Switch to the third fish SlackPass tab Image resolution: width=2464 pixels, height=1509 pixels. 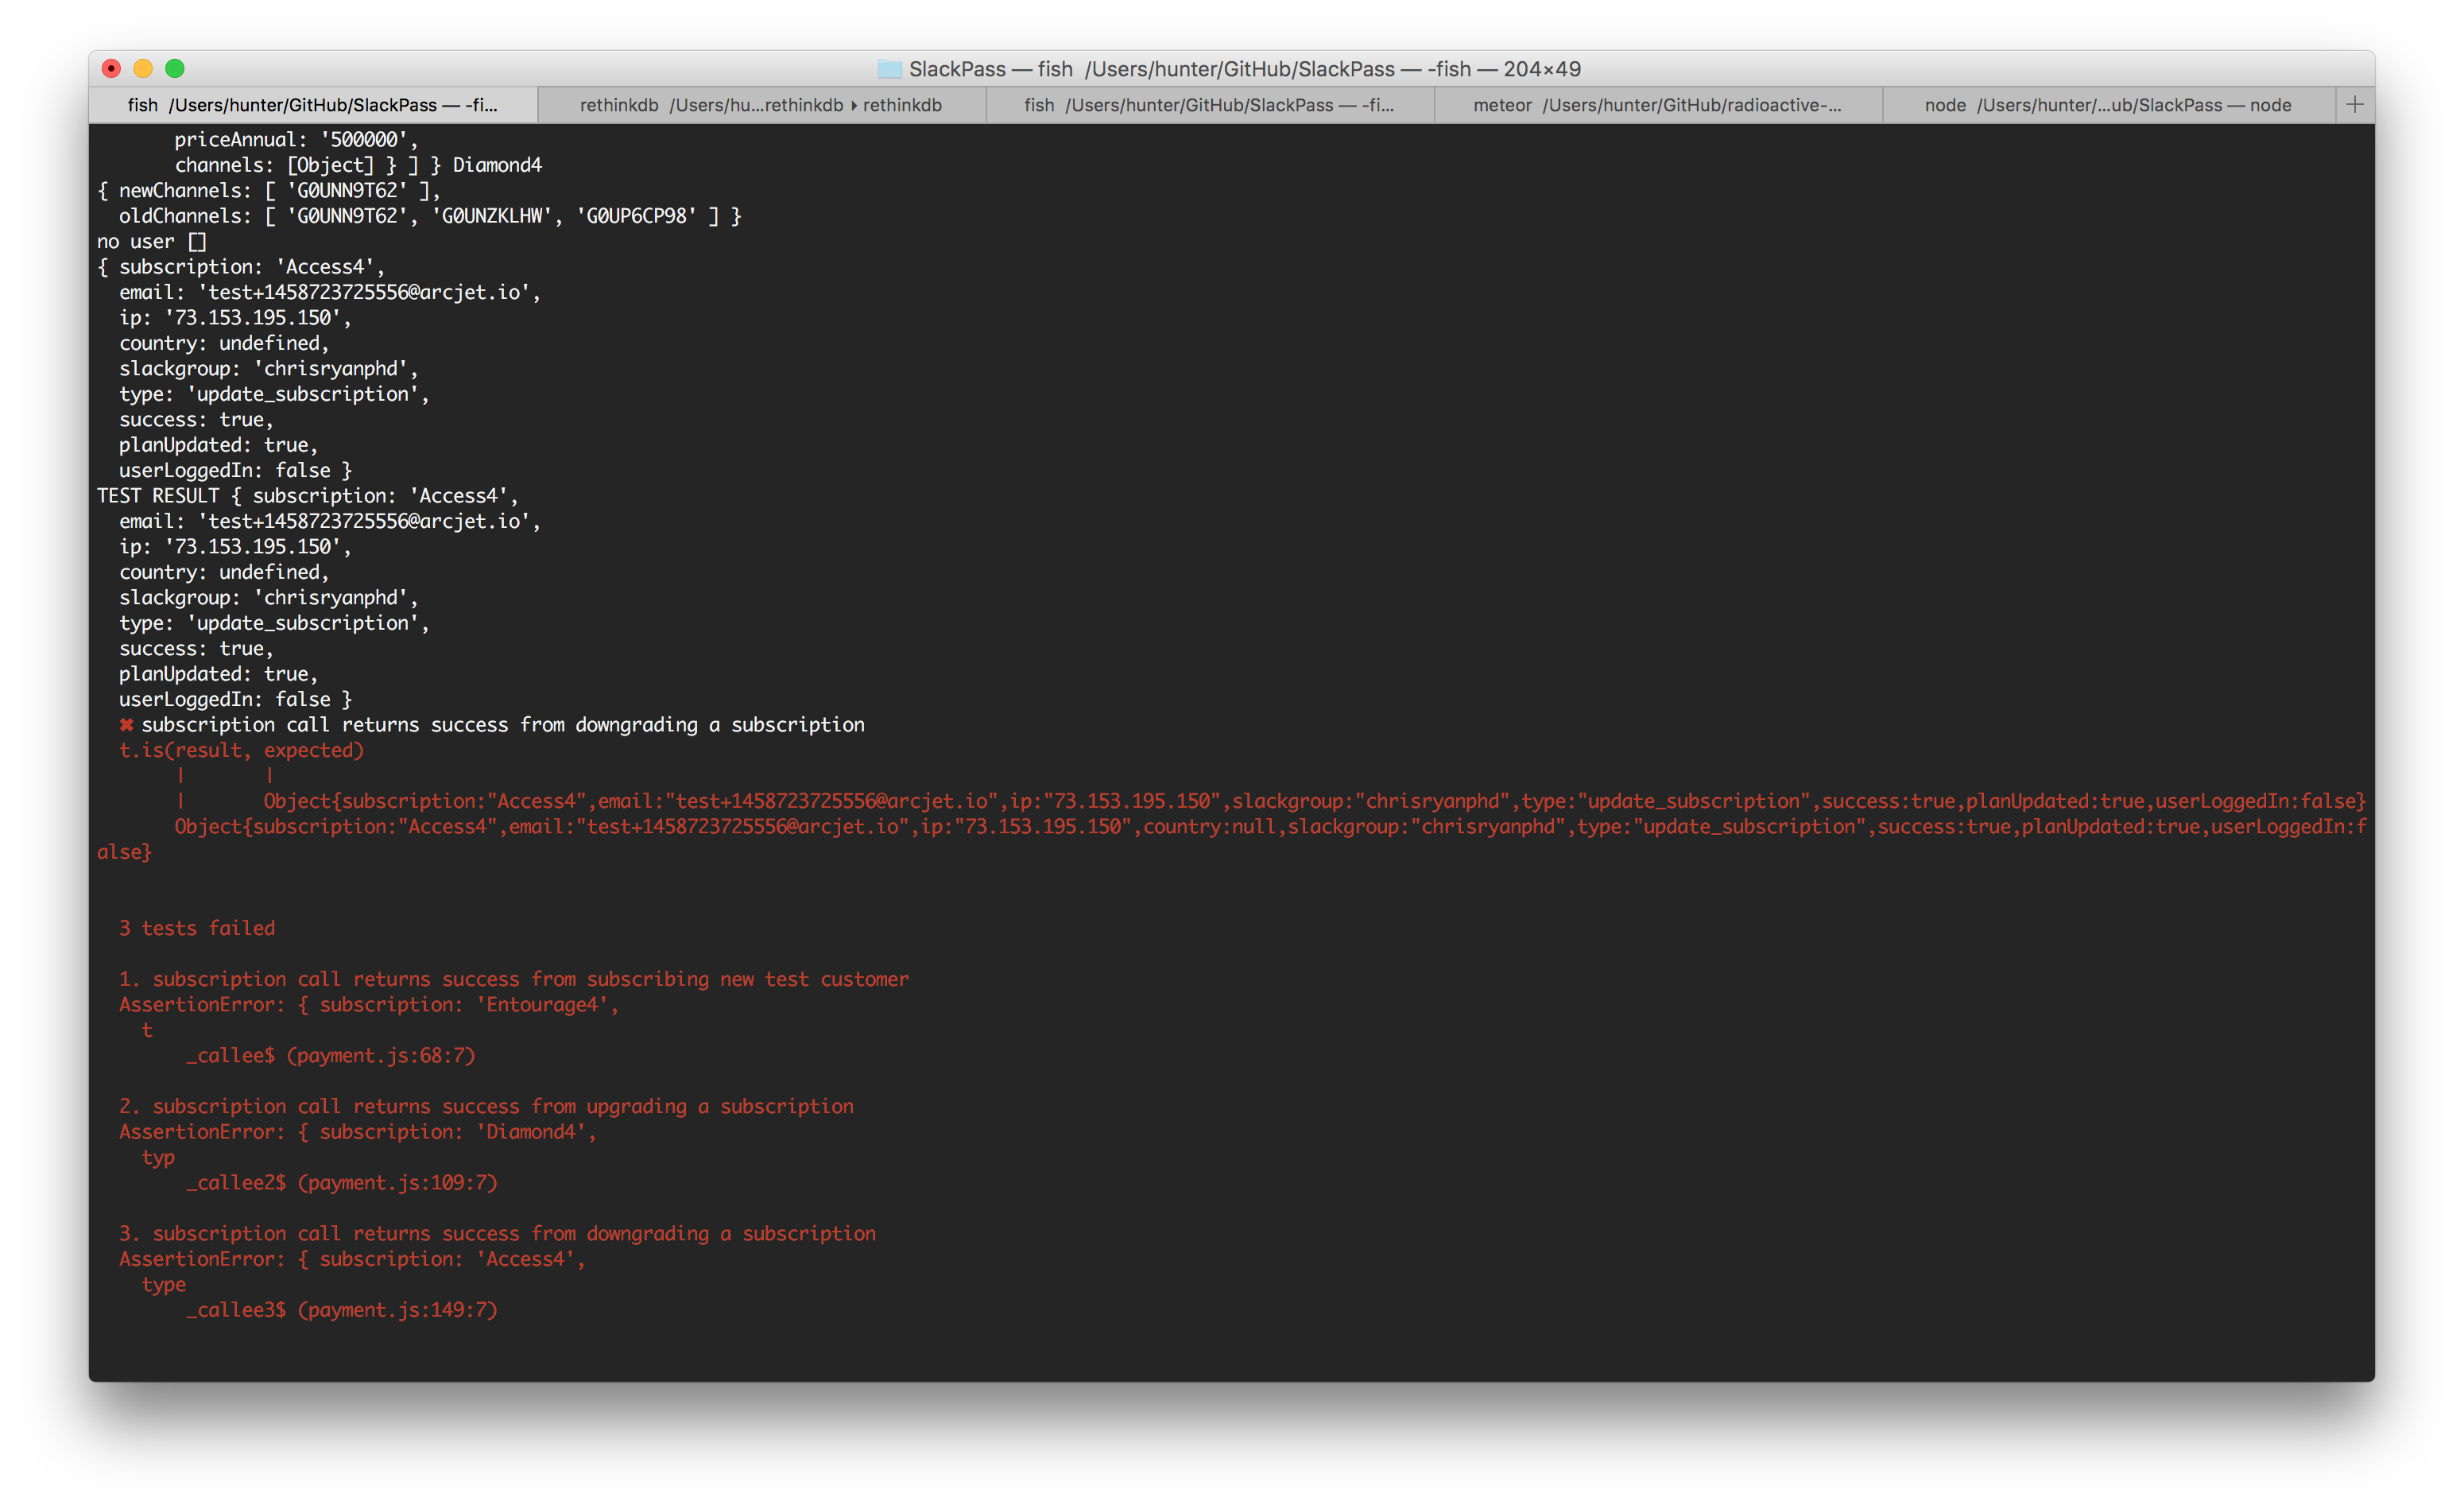point(1209,105)
